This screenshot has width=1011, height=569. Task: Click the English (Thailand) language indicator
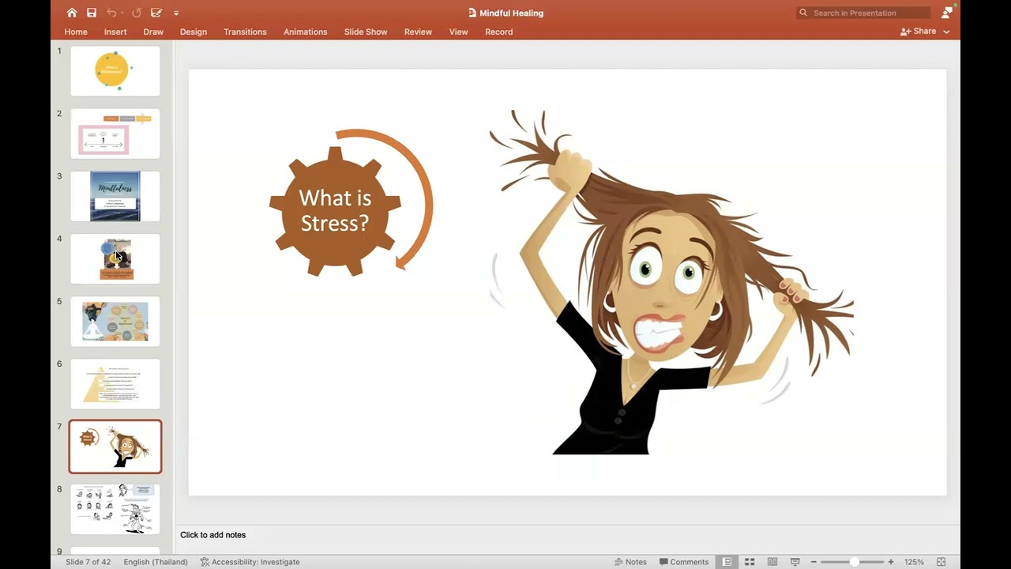pos(156,562)
